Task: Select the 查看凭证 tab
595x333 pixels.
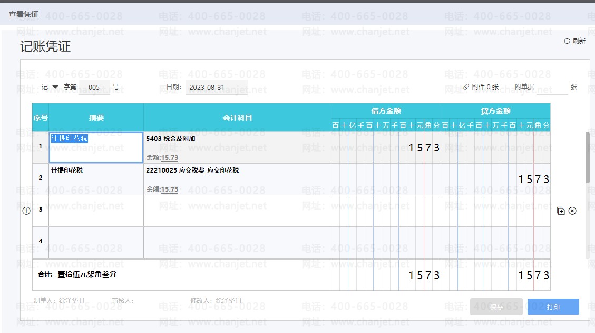Action: pyautogui.click(x=24, y=15)
